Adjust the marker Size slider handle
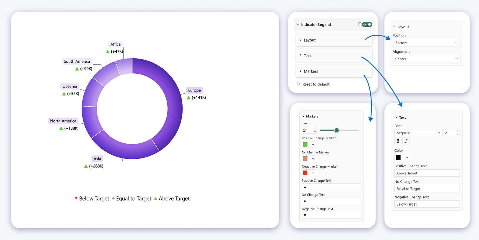479x240 pixels. tap(336, 130)
